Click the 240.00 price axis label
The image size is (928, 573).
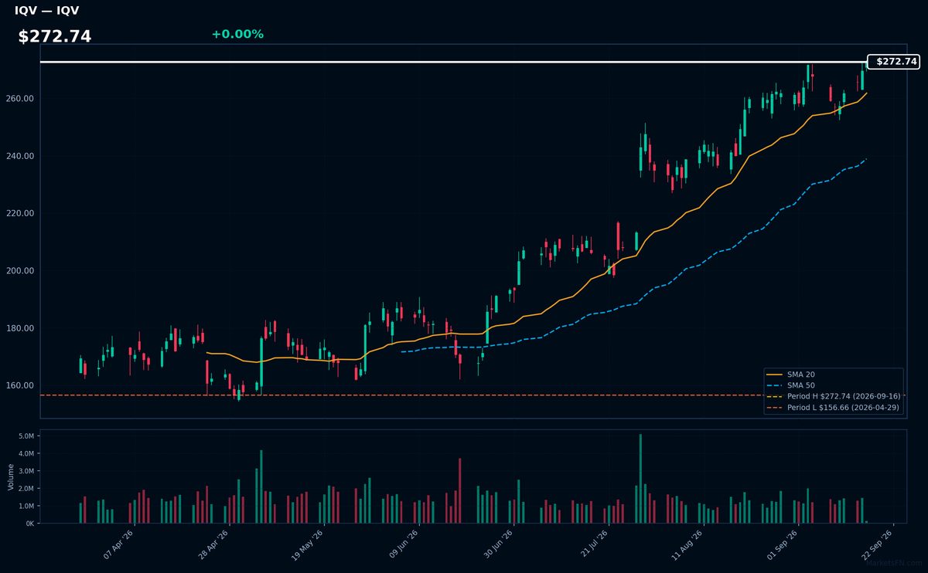22,156
